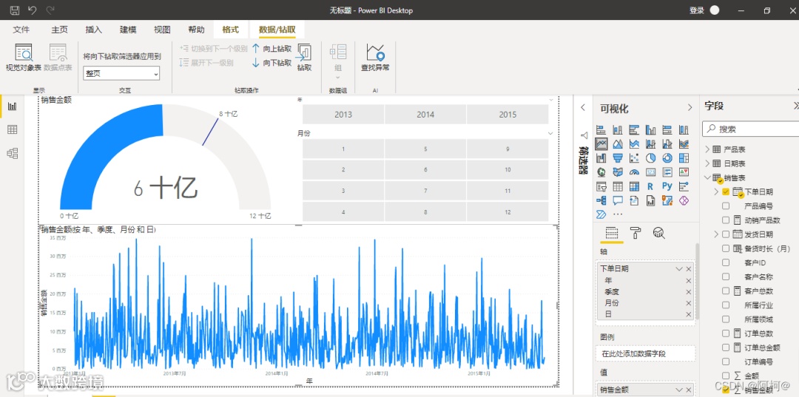This screenshot has width=799, height=397.
Task: Switch to Data view in sidebar
Action: tap(13, 130)
